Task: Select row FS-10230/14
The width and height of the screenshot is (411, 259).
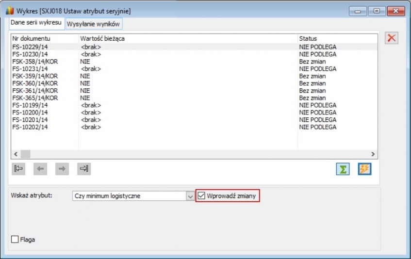Action: [194, 54]
